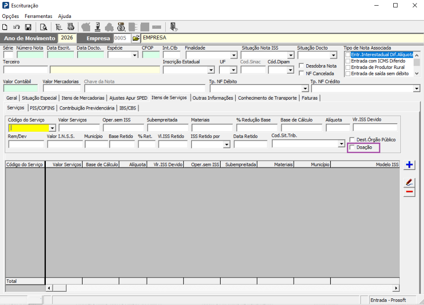The image size is (424, 305).
Task: Switch to Faturas tab
Action: (x=310, y=98)
